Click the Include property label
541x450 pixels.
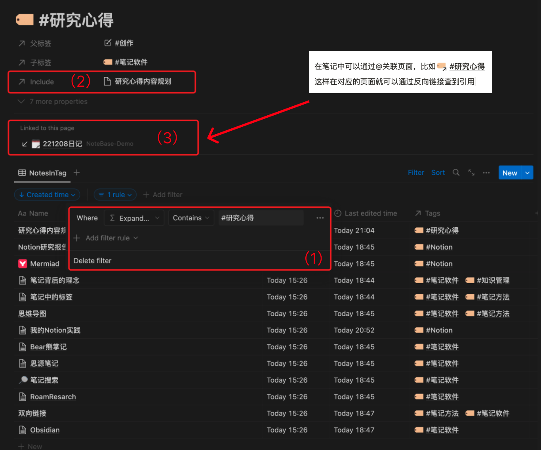click(42, 82)
